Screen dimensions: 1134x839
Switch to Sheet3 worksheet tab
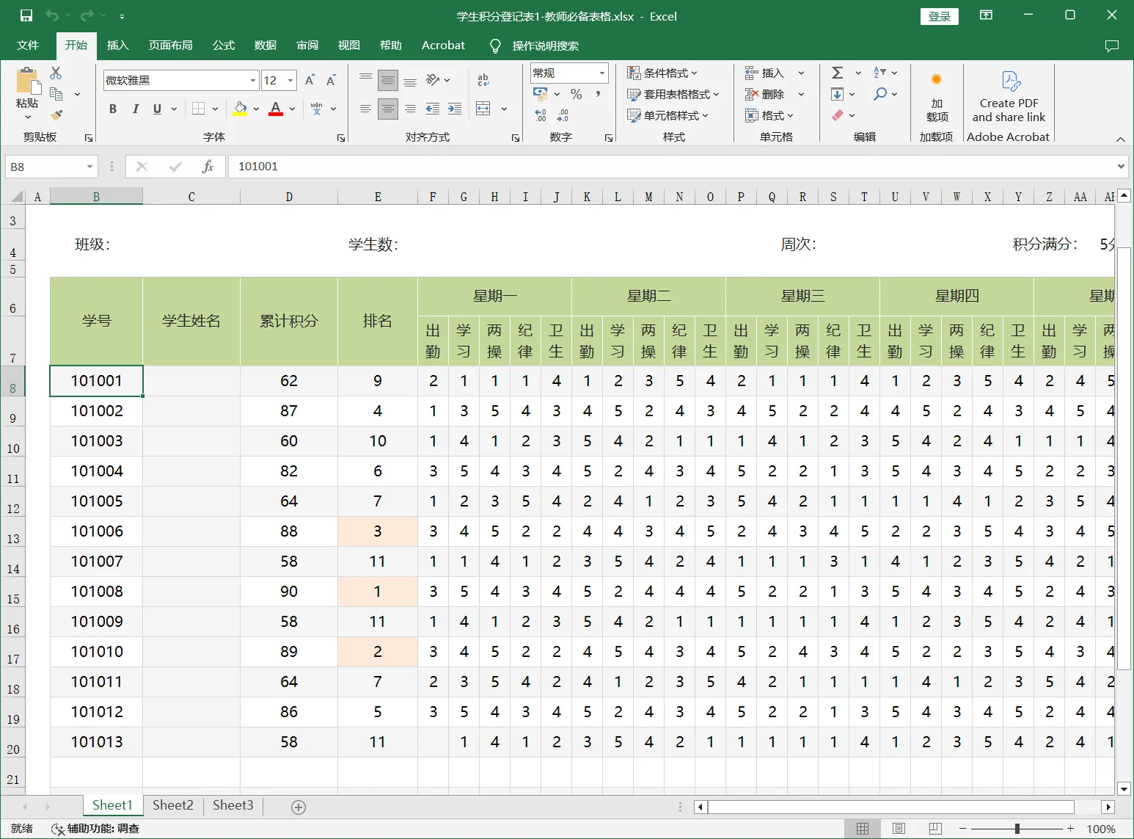point(233,805)
